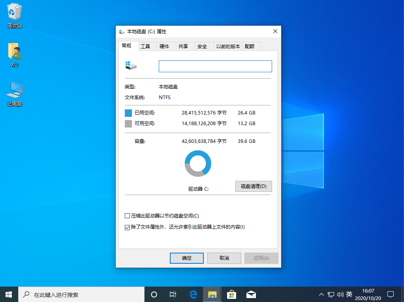Click the NTFS file system text
The height and width of the screenshot is (302, 404).
pos(165,98)
